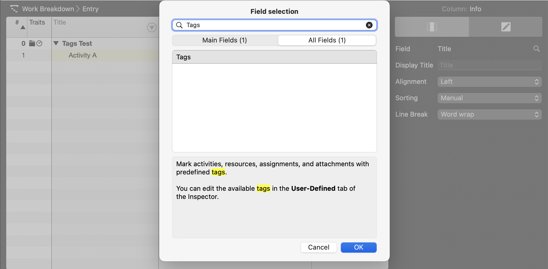Screen dimensions: 548x269
Task: Open the Line Break dropdown showing Word wrap
Action: coord(489,114)
